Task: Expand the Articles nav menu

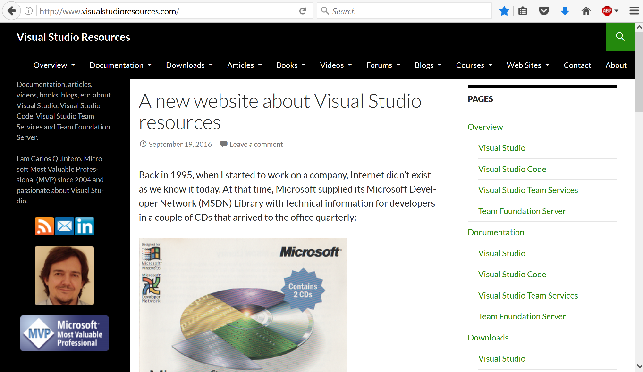Action: pos(245,65)
